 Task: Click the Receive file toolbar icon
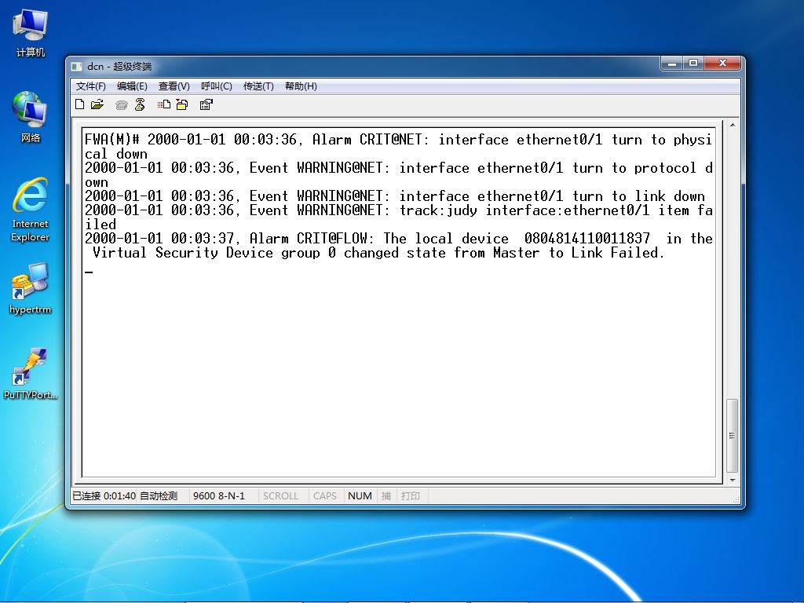[182, 104]
